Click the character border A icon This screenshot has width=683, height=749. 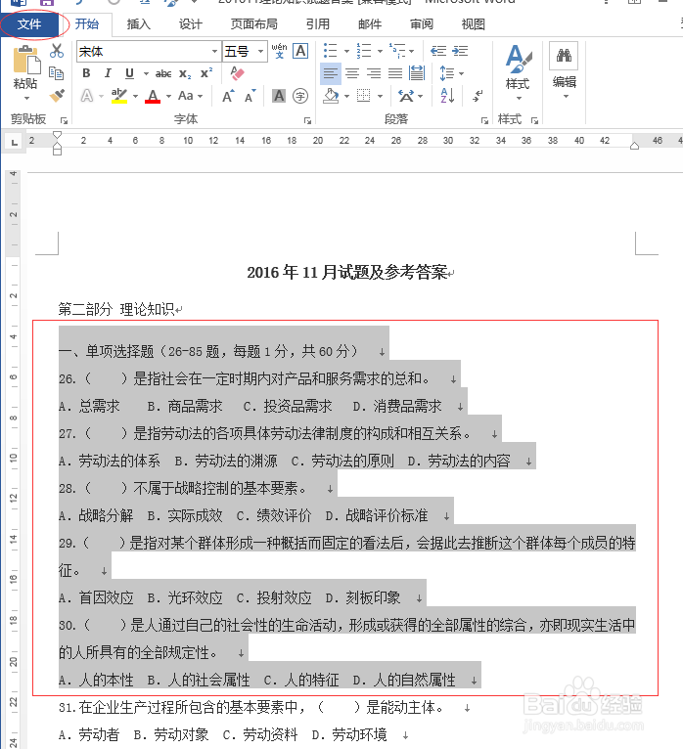click(300, 51)
